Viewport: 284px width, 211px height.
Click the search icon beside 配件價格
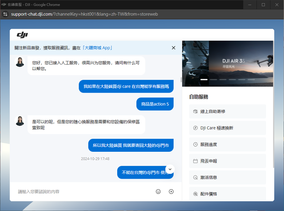point(196,194)
